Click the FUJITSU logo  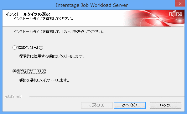coord(175,14)
